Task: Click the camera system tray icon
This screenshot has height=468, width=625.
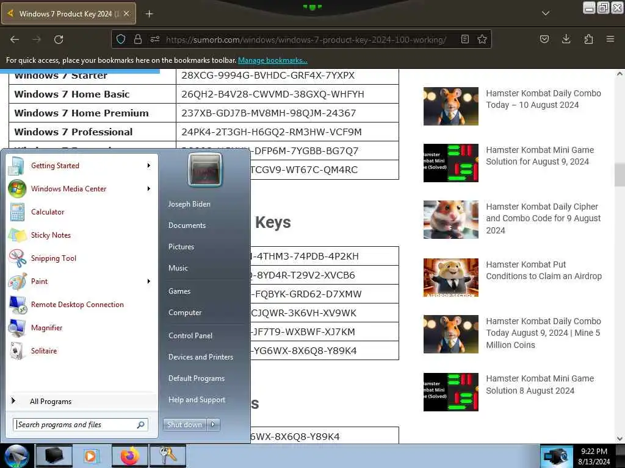Action: (555, 456)
